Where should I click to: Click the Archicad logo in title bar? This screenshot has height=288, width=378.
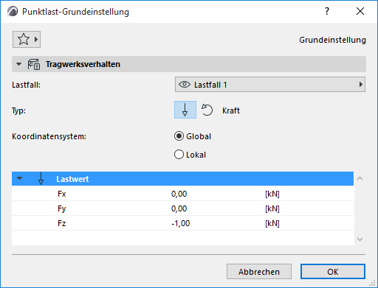point(13,12)
